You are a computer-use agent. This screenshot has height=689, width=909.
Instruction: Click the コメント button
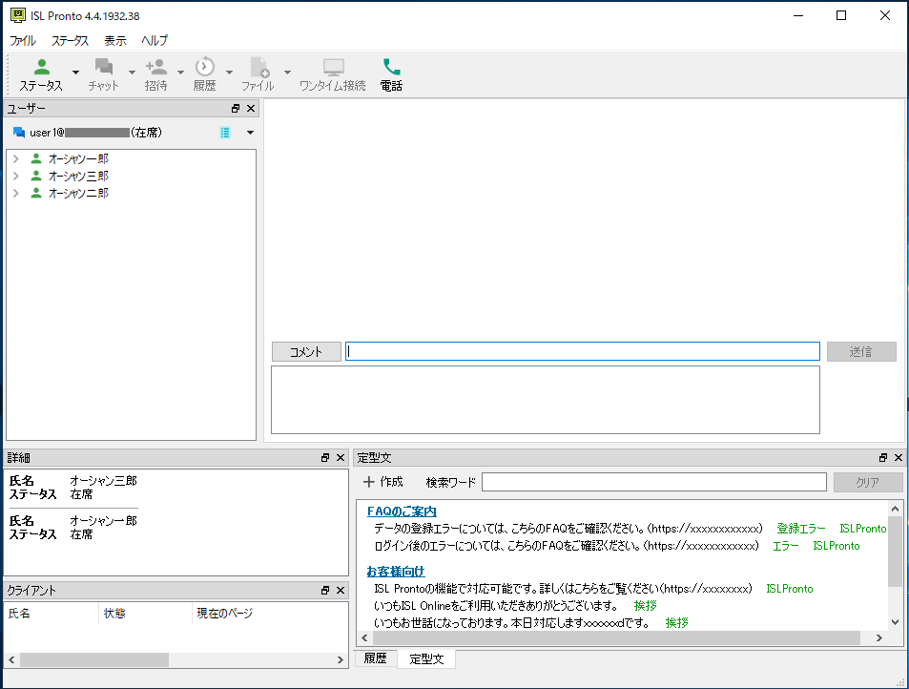pyautogui.click(x=306, y=352)
